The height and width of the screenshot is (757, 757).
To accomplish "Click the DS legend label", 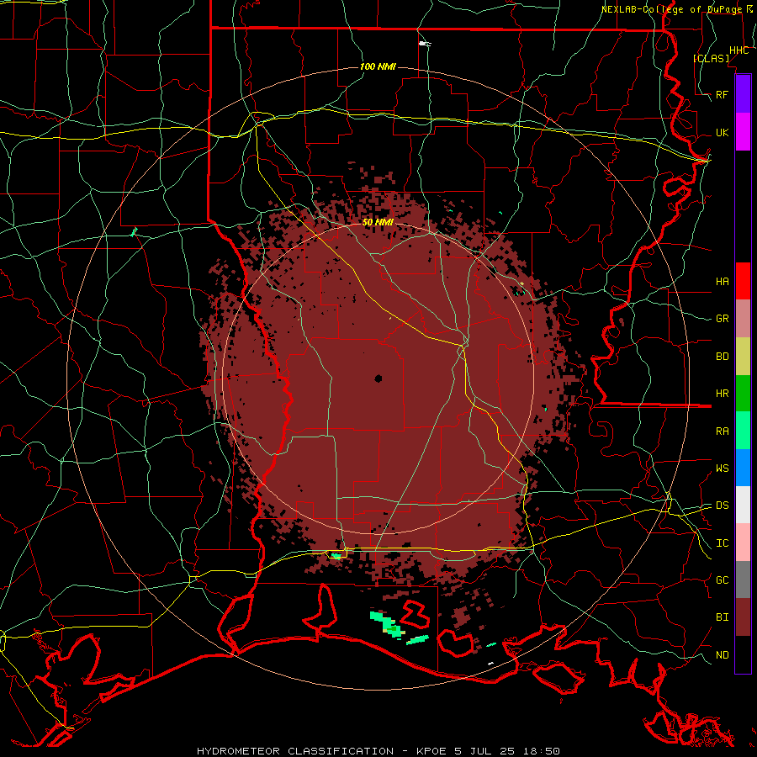I will pyautogui.click(x=722, y=505).
